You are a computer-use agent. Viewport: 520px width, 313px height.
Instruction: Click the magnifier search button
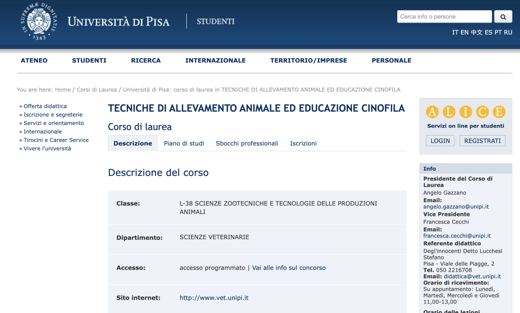503,16
